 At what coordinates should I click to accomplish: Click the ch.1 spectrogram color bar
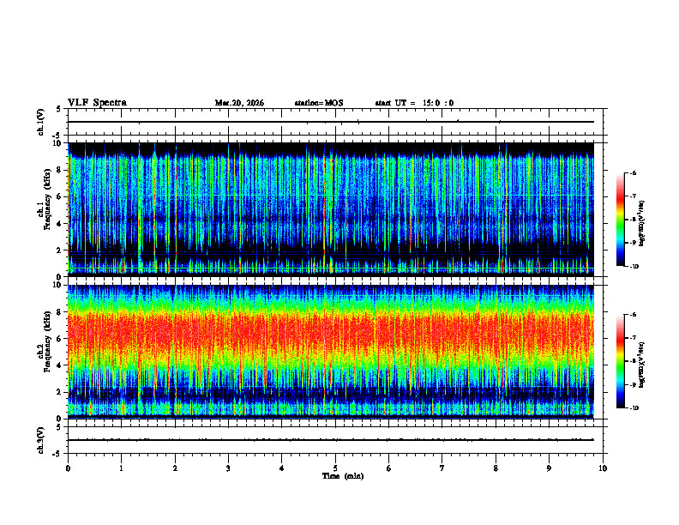click(x=621, y=220)
